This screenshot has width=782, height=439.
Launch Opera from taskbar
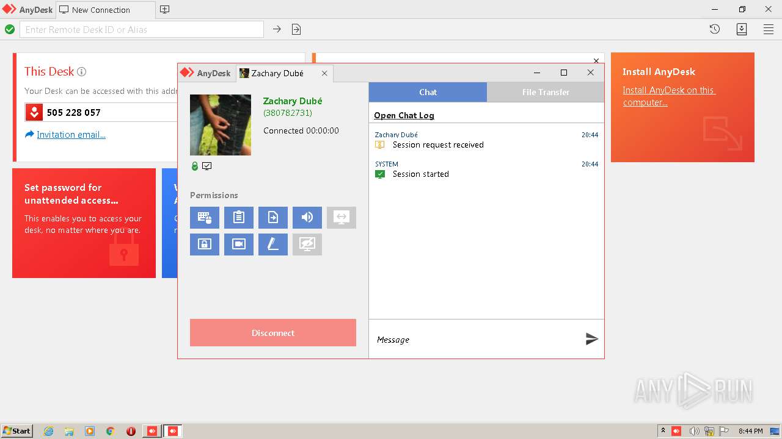point(131,431)
